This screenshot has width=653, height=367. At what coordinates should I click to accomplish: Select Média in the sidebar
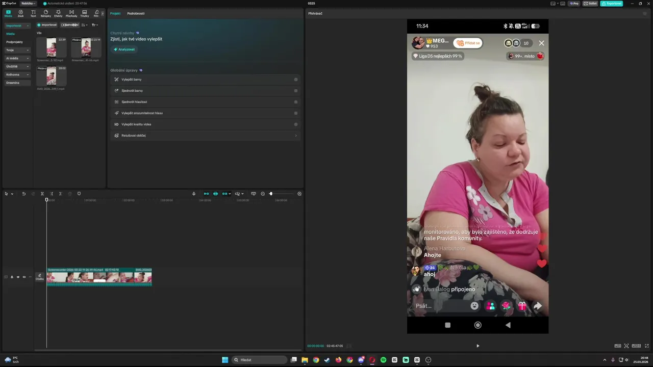click(11, 34)
